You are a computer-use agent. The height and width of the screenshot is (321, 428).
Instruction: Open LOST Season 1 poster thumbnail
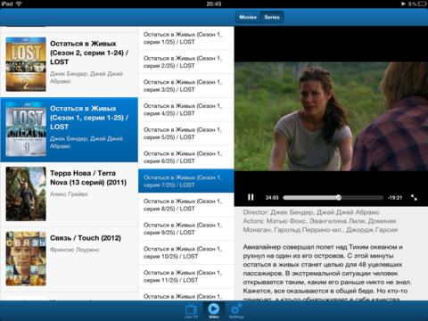[26, 129]
